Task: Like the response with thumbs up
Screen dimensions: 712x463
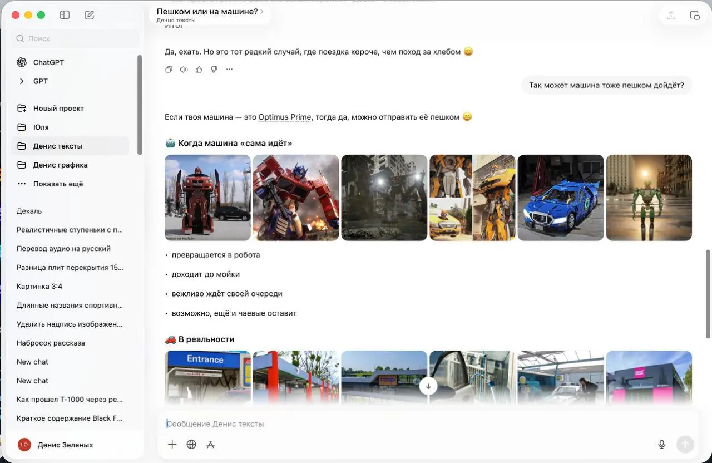Action: pos(199,70)
